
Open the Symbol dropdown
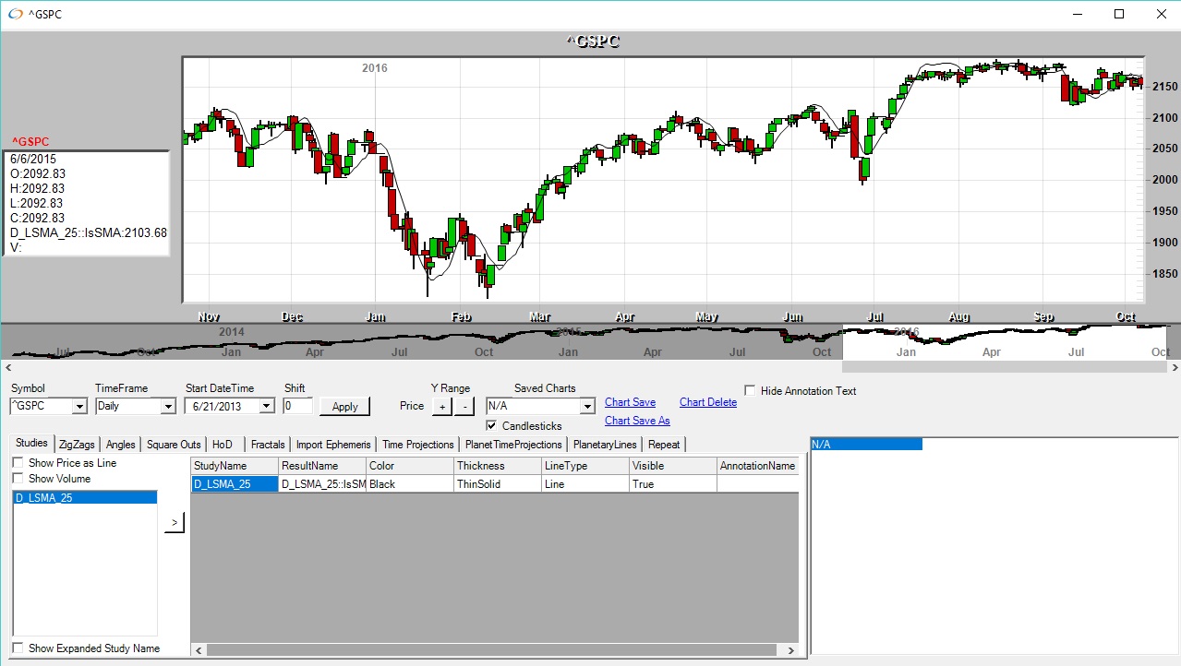click(x=78, y=406)
